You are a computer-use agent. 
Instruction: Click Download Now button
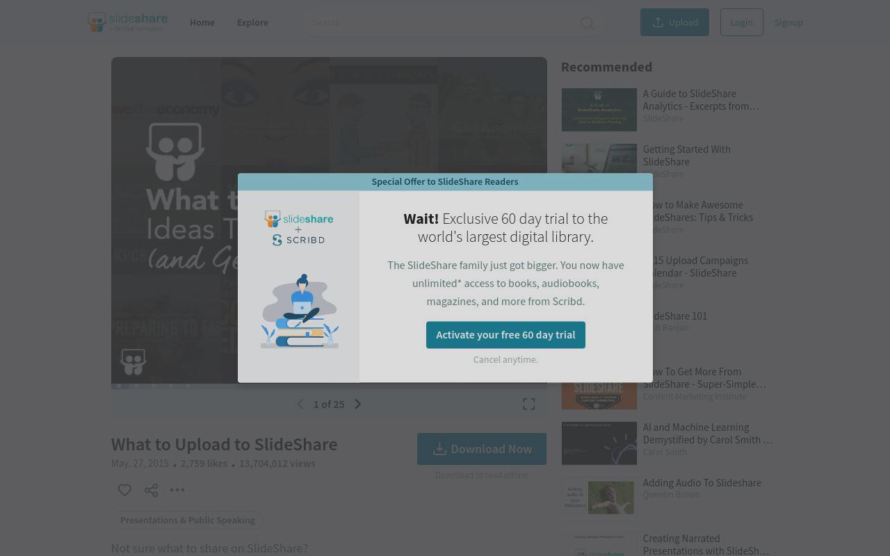click(482, 449)
